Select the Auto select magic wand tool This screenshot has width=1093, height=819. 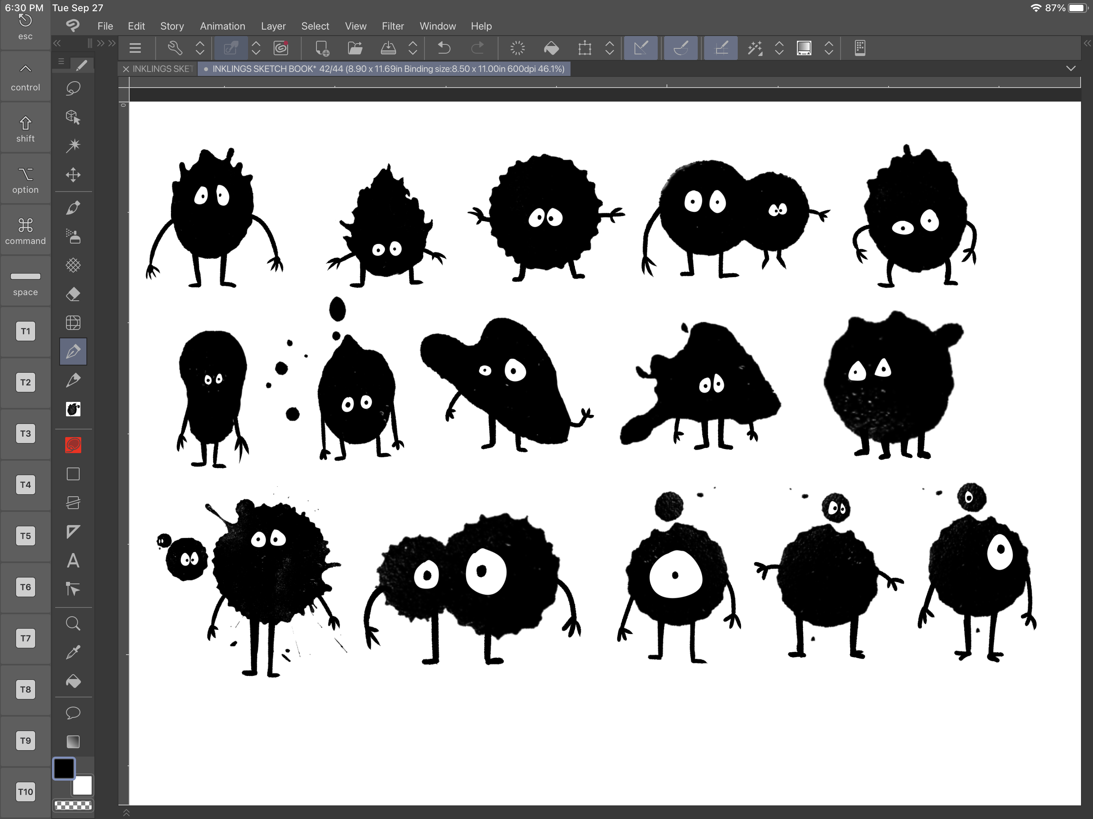[x=73, y=146]
